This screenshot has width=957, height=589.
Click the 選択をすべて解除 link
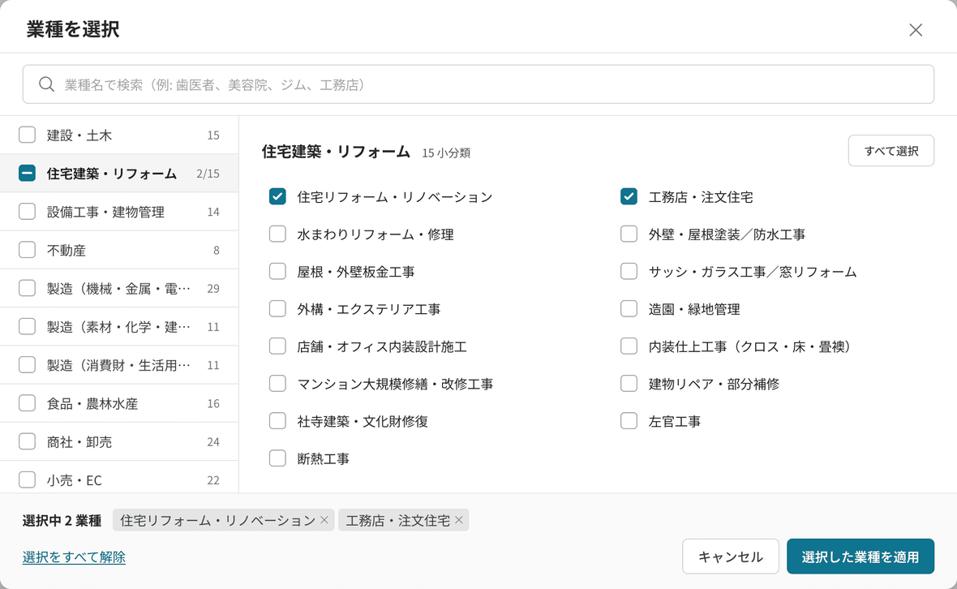[74, 557]
